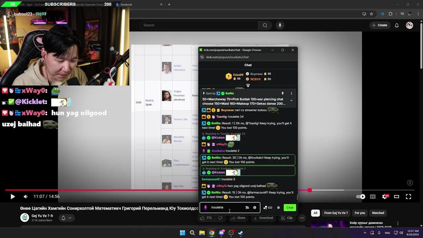The height and width of the screenshot is (238, 423).
Task: Click NCBVX on the leaderboard
Action: [x=255, y=79]
